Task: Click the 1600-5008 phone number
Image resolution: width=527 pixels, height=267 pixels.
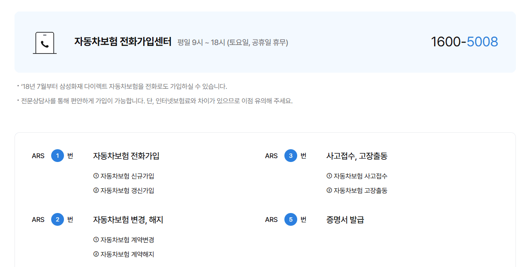Action: pos(464,42)
